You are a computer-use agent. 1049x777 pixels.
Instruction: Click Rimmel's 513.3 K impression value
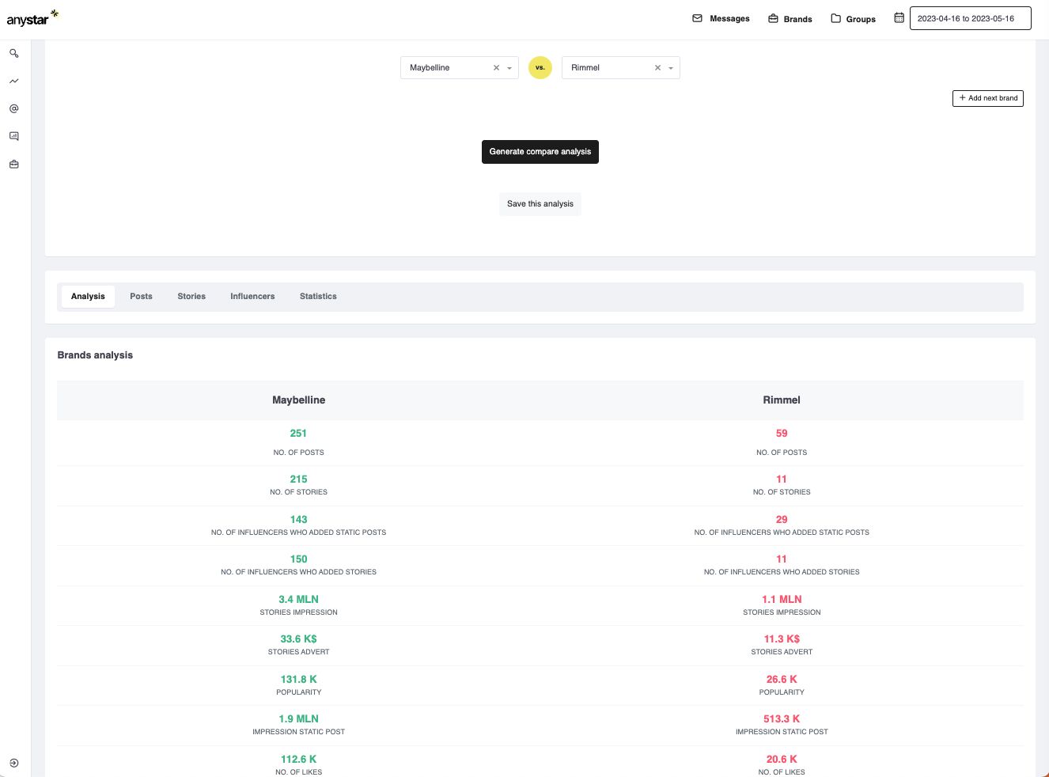pyautogui.click(x=782, y=719)
